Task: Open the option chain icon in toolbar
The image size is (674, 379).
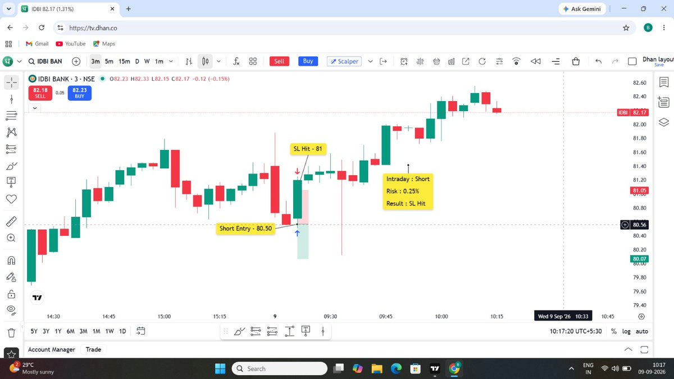Action: click(420, 61)
